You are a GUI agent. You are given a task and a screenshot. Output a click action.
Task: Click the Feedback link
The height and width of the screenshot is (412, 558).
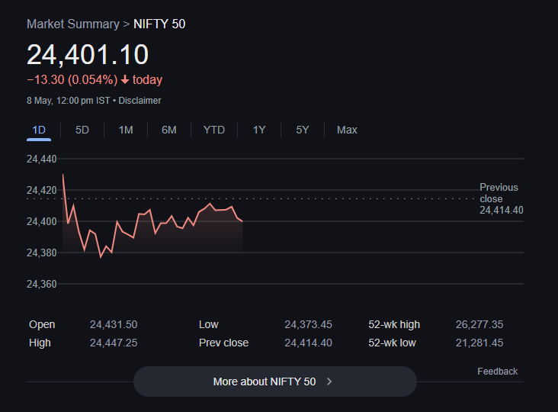pyautogui.click(x=498, y=372)
